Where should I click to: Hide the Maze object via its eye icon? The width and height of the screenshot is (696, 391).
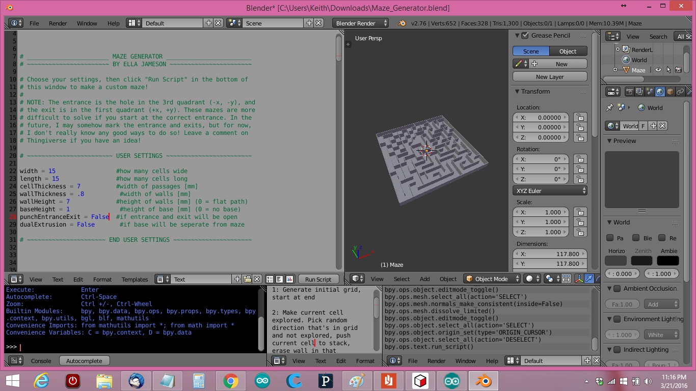659,70
